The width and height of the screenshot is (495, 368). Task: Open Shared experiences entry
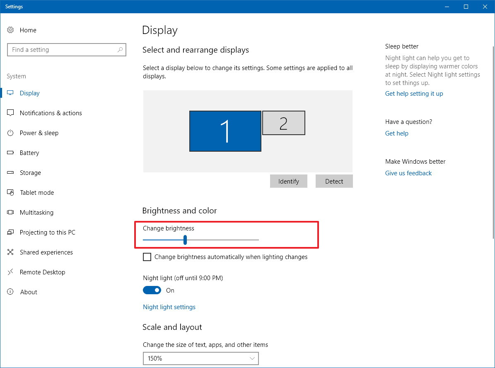(x=46, y=252)
